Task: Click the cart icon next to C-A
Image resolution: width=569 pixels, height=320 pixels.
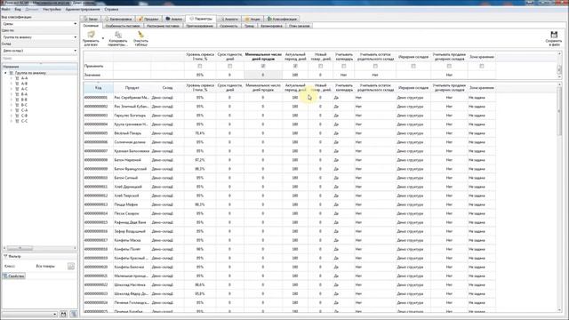Action: [x=17, y=110]
